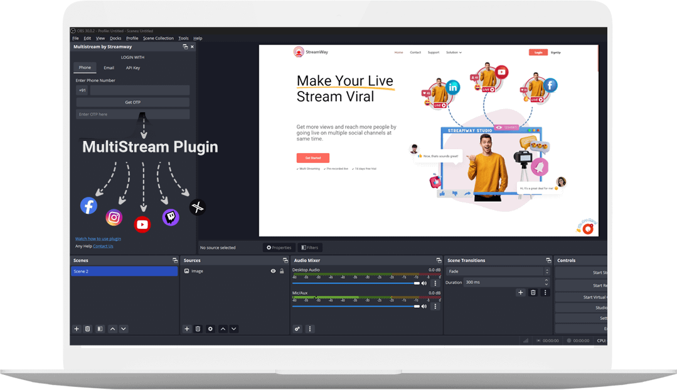Image resolution: width=677 pixels, height=390 pixels.
Task: Open the Fade transition dropdown
Action: (x=498, y=271)
